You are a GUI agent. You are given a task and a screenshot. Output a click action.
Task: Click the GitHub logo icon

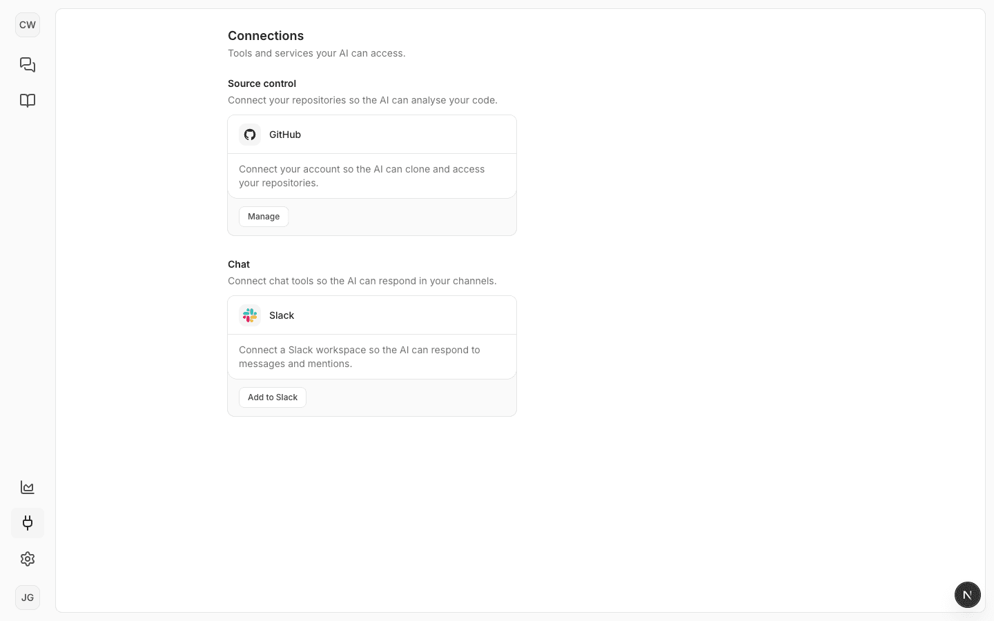[x=250, y=135]
